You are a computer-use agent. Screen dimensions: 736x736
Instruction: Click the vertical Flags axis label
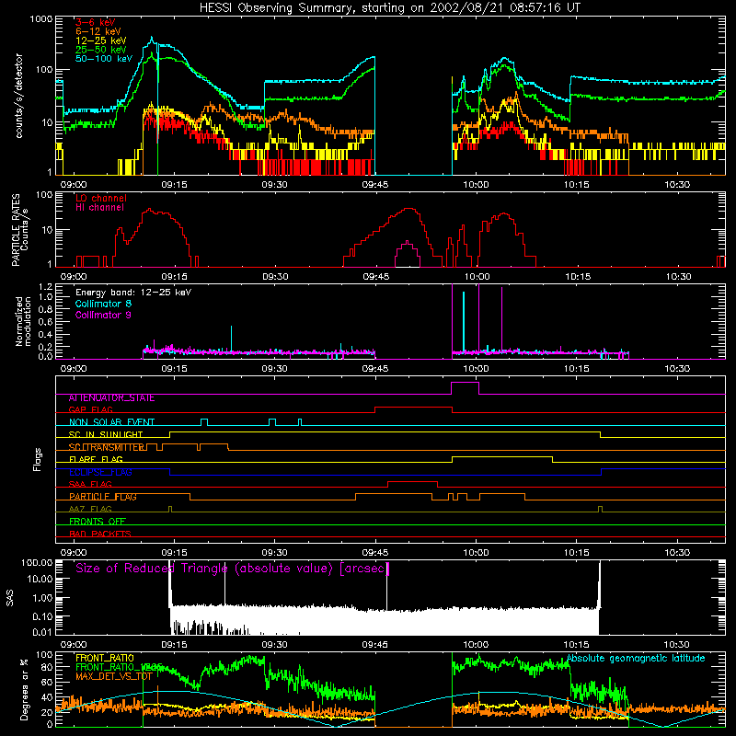coord(38,459)
